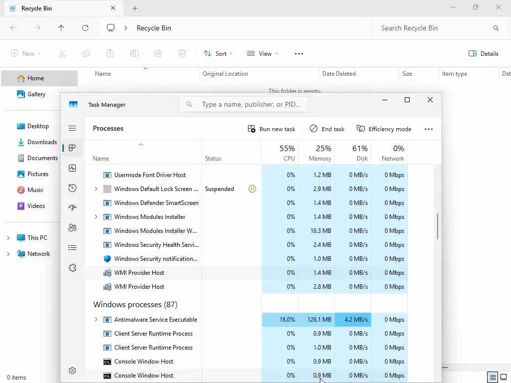Add a new File Explorer tab
Image resolution: width=511 pixels, height=383 pixels.
pos(135,8)
